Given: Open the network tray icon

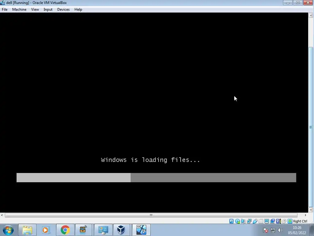Looking at the screenshot, I should click(273, 230).
